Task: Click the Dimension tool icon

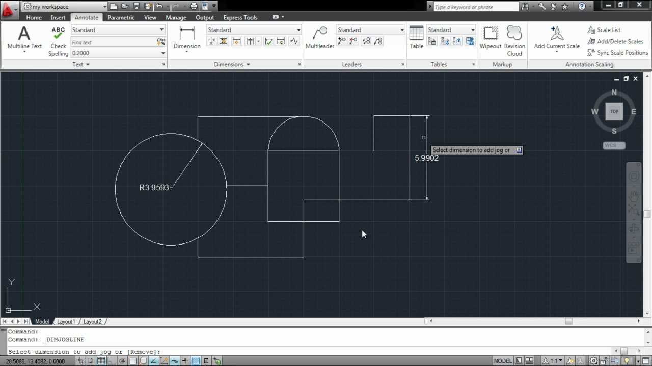Action: (187, 38)
